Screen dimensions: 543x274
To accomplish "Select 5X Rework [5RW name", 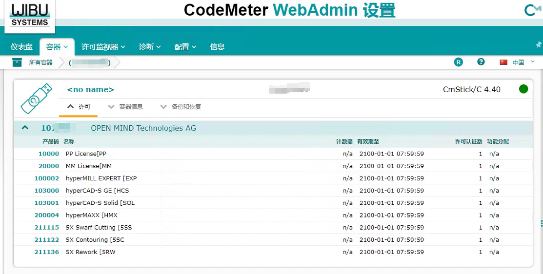I will (x=90, y=252).
